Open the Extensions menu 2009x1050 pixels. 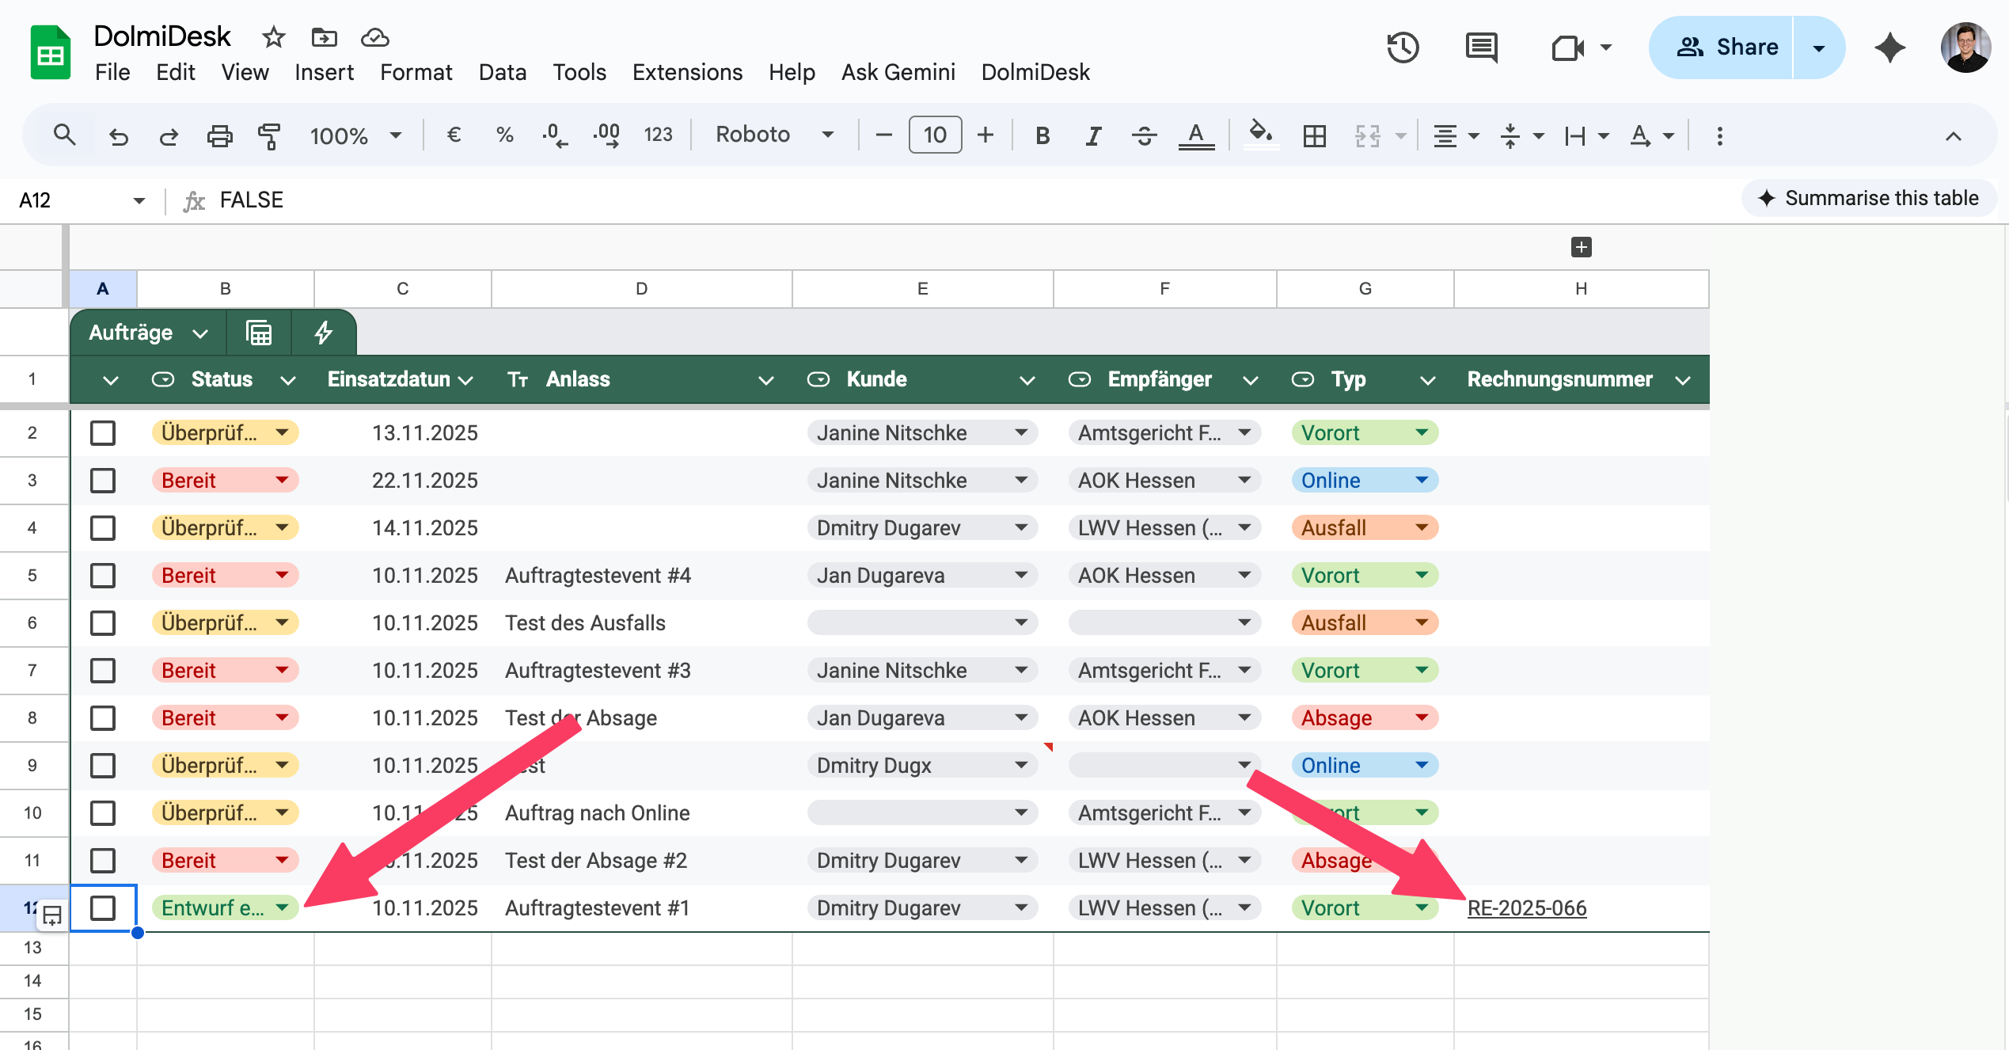687,72
